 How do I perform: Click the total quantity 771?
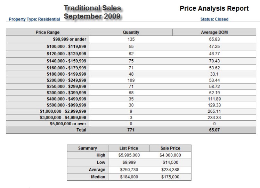(x=131, y=130)
